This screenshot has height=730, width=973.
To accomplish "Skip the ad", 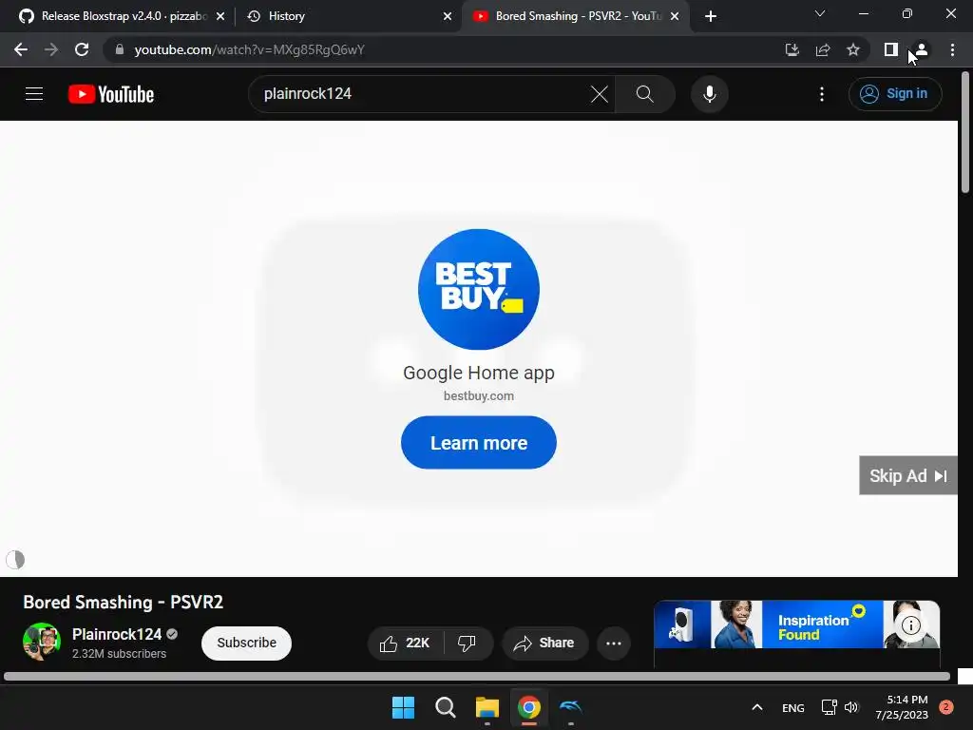I will tap(907, 475).
